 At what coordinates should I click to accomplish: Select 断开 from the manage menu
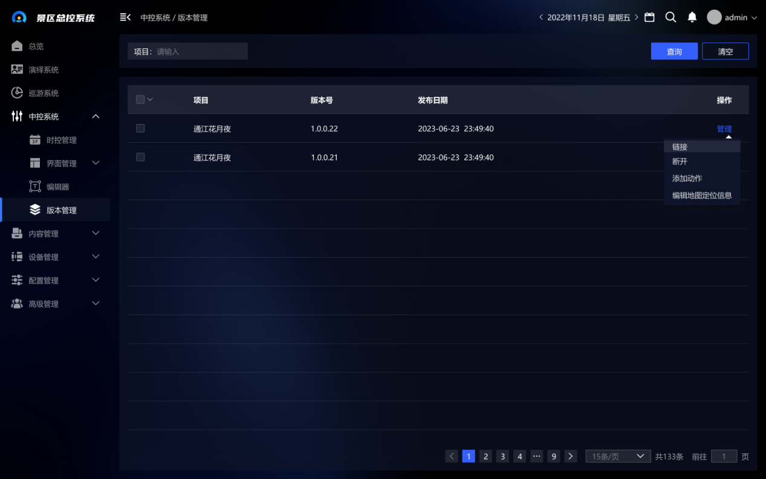[x=680, y=161]
